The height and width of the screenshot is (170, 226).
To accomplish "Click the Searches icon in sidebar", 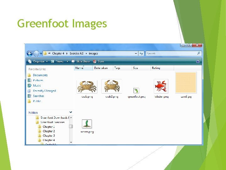I will point(29,96).
